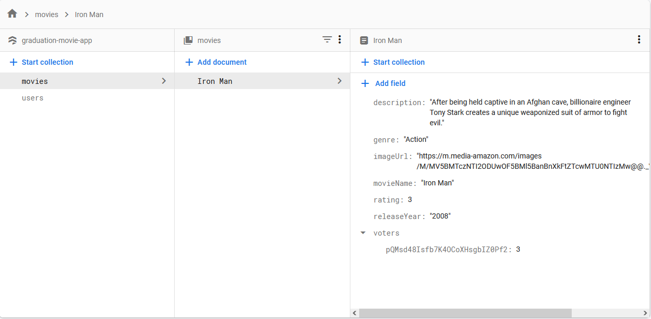This screenshot has width=651, height=319.
Task: Click the filter icon in movies column
Action: [327, 39]
